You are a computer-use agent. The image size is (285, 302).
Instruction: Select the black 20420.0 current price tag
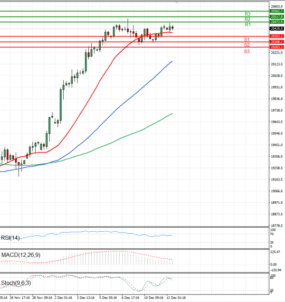point(277,28)
